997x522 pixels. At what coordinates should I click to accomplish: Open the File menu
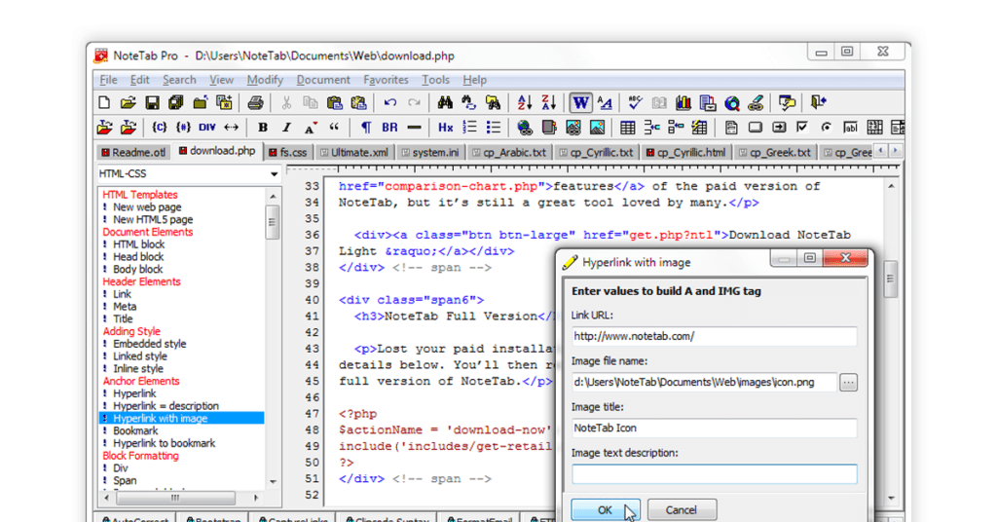pyautogui.click(x=109, y=80)
